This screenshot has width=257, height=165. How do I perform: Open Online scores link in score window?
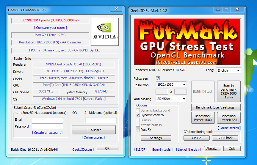click(x=93, y=137)
